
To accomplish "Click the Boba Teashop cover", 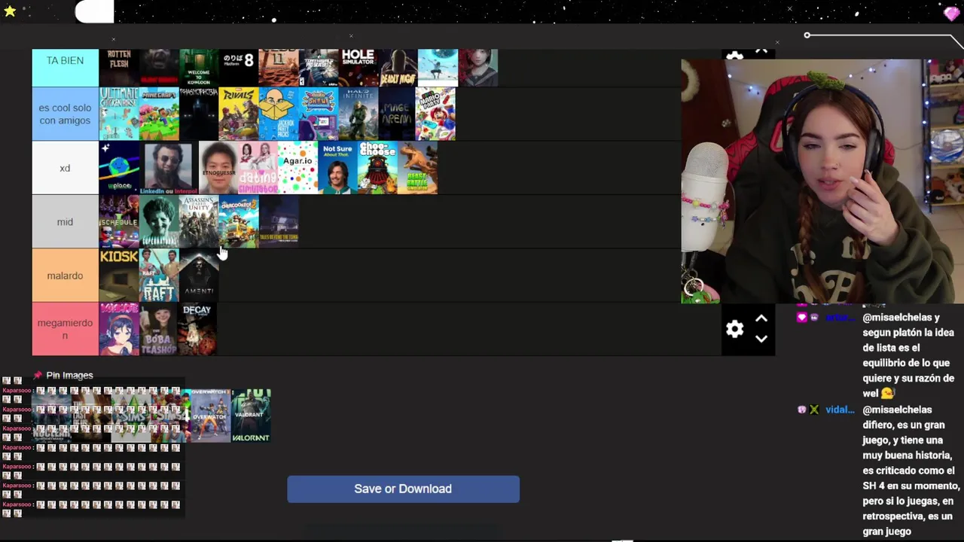I will tap(159, 329).
